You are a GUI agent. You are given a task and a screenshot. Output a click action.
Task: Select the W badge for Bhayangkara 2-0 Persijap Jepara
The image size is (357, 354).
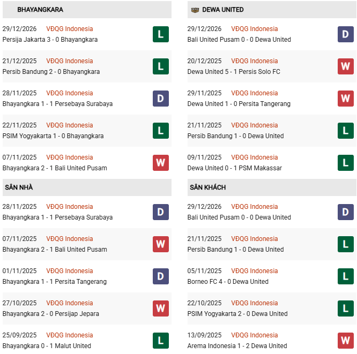161,308
